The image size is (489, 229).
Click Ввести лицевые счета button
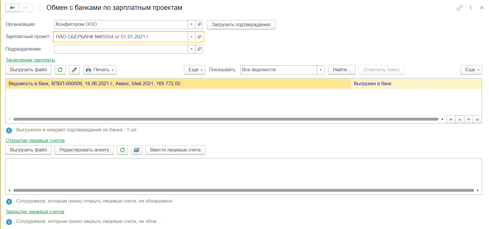point(175,150)
